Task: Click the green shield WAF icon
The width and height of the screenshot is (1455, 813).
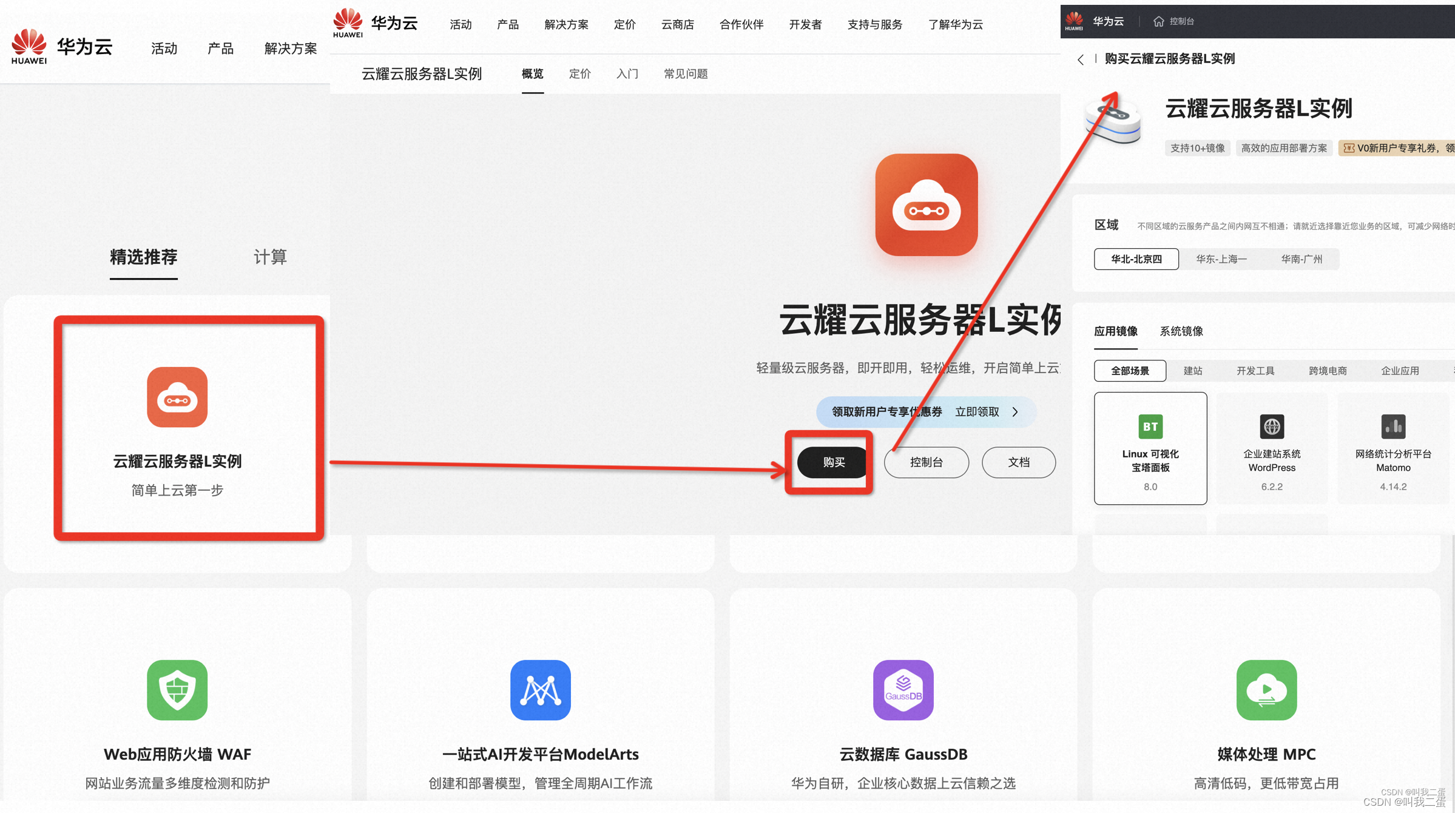Action: click(177, 690)
